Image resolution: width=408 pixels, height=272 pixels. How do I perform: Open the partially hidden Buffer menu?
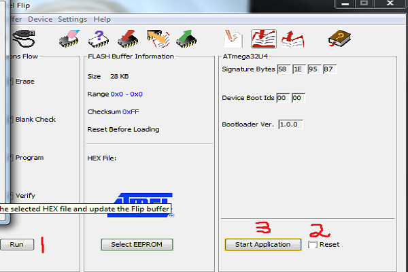16,20
